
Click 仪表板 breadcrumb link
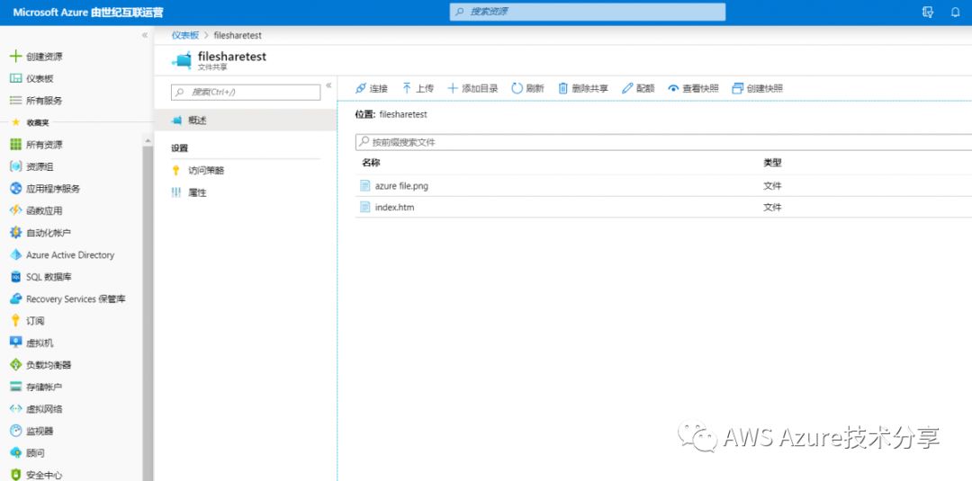point(185,35)
